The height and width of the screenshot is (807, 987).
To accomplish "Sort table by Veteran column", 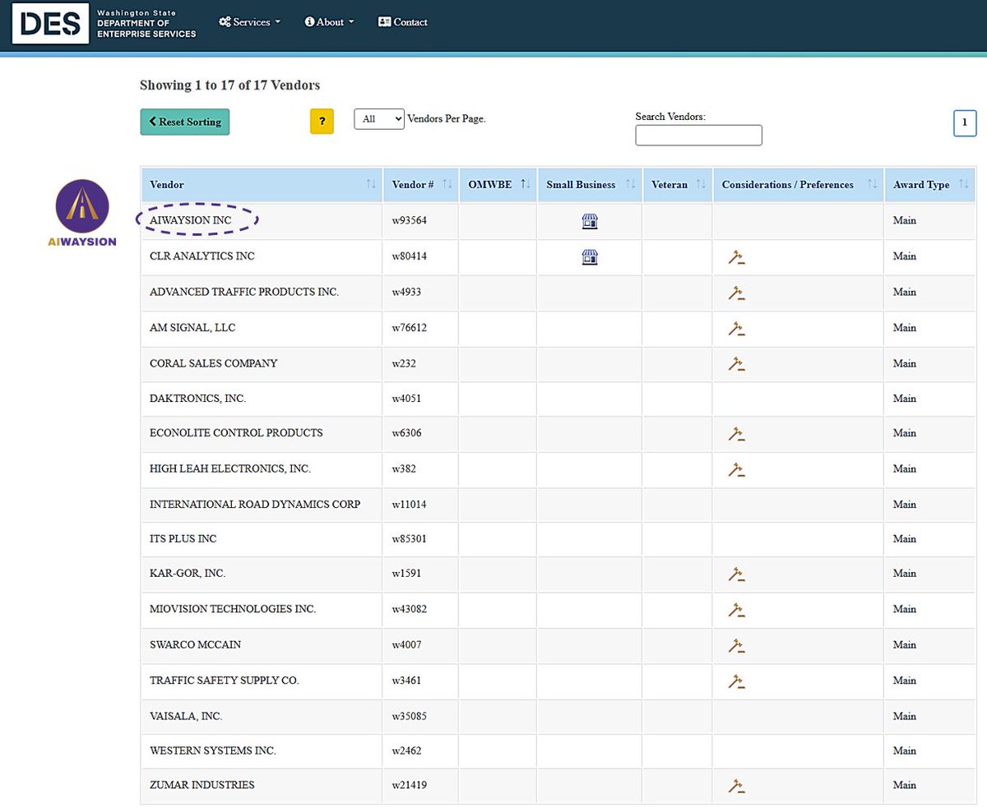I will pos(677,185).
